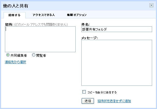Enable the コピーを自分に送信する checkbox
The width and height of the screenshot is (157, 109).
coord(84,92)
